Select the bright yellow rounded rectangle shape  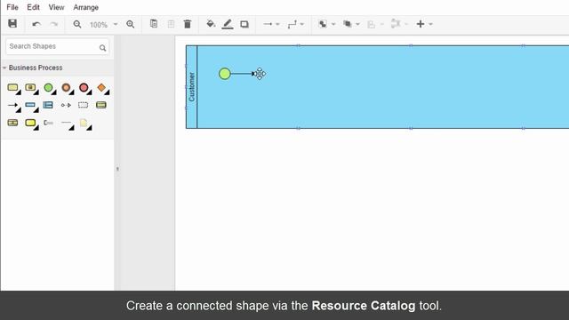[x=31, y=123]
